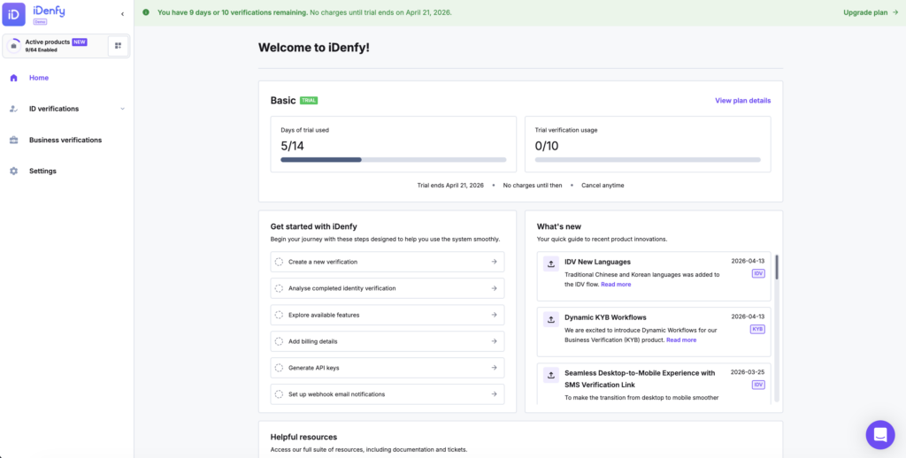Image resolution: width=906 pixels, height=458 pixels.
Task: Click the Active products progress circle icon
Action: click(14, 46)
